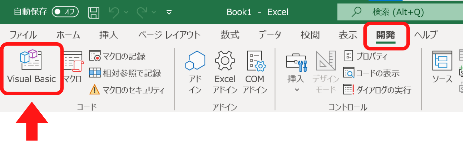Switch to the データ tab
Viewport: 463px width, 150px height.
click(270, 35)
